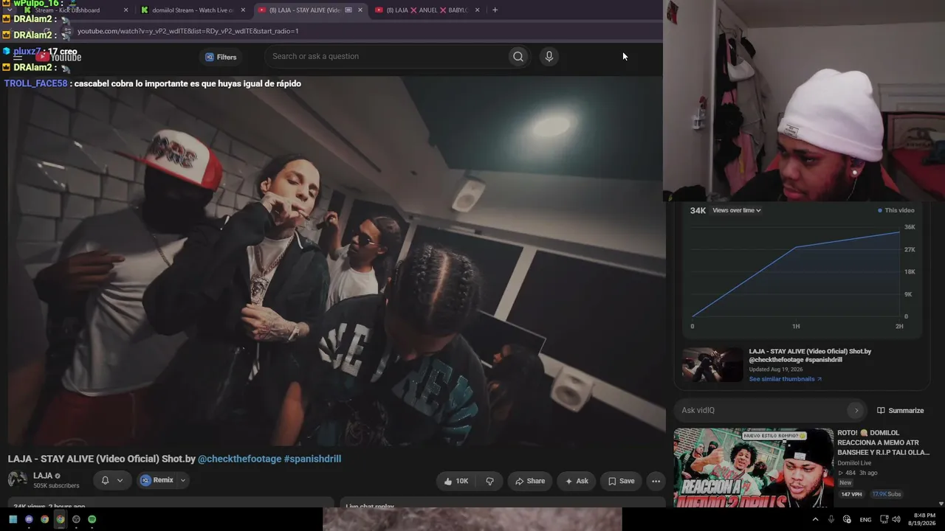
Task: Open the #spanishdrill hashtag link
Action: pyautogui.click(x=312, y=459)
